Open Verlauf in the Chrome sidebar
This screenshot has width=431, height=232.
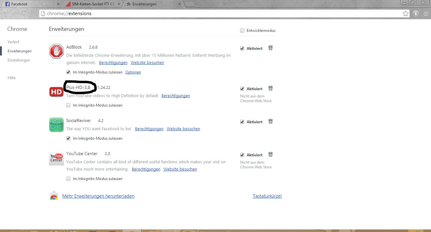coord(14,42)
